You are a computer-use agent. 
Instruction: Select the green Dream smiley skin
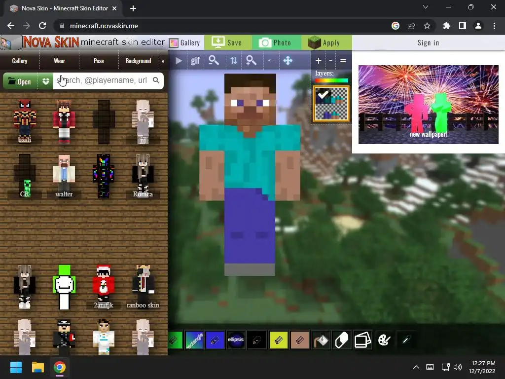point(65,287)
